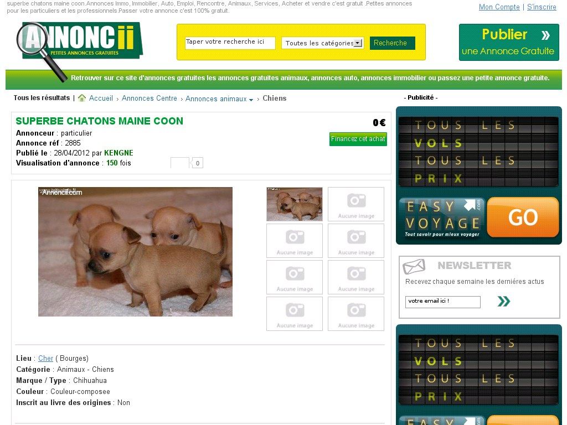The height and width of the screenshot is (425, 567).
Task: Focus the search text field
Action: 230,43
